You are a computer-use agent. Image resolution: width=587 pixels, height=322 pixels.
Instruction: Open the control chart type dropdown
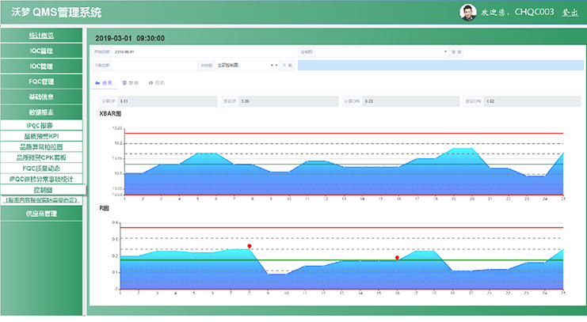pos(246,66)
